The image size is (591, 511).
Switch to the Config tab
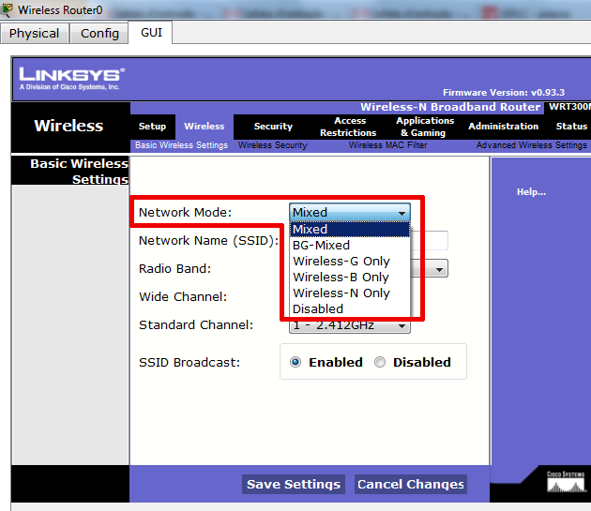point(99,33)
